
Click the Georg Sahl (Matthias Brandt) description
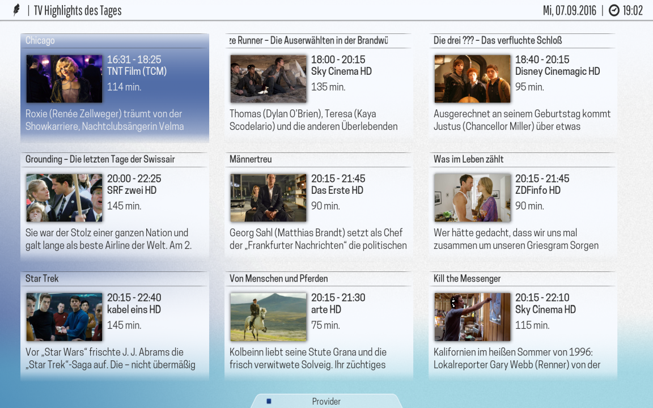[x=318, y=239]
